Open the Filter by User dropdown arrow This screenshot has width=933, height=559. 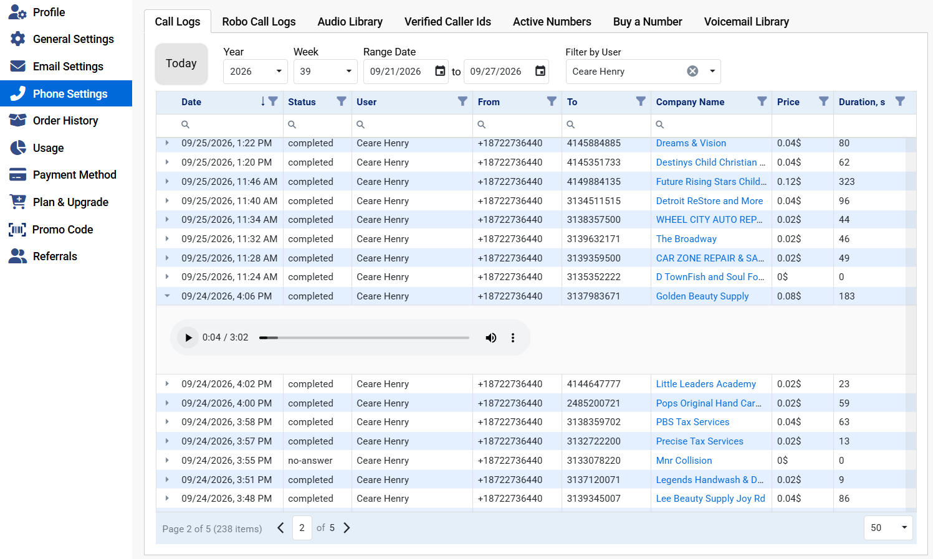click(x=712, y=71)
